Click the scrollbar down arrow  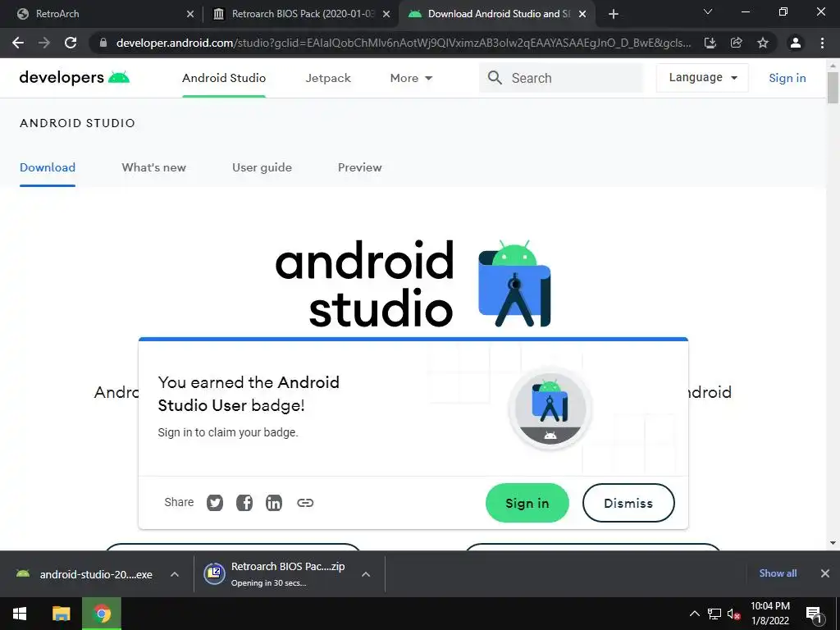[x=833, y=543]
